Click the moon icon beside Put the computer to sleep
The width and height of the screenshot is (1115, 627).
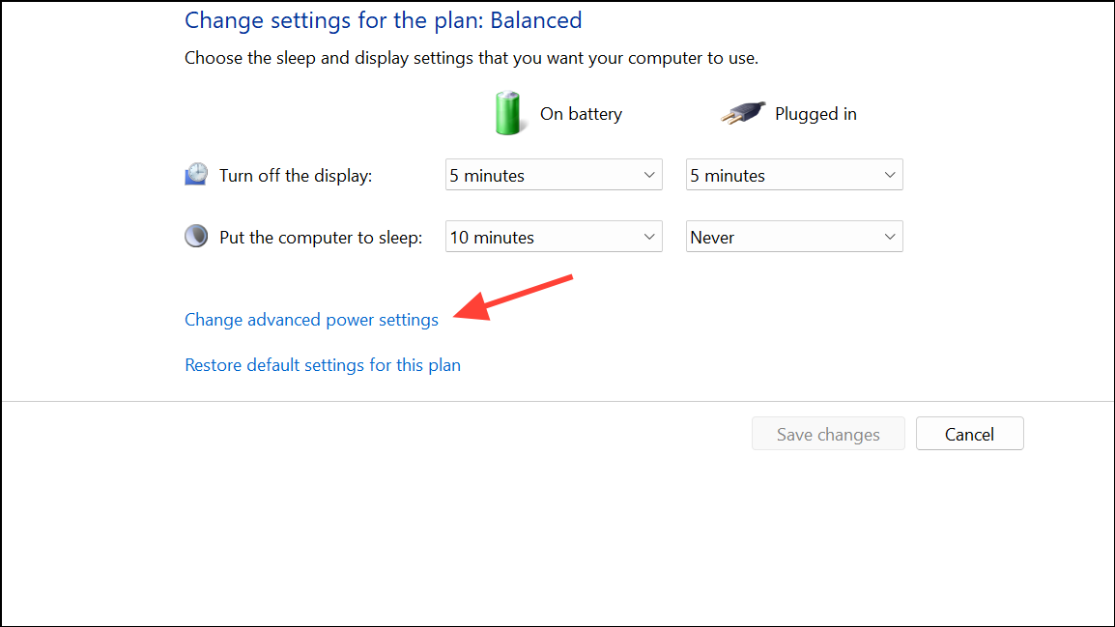point(196,236)
